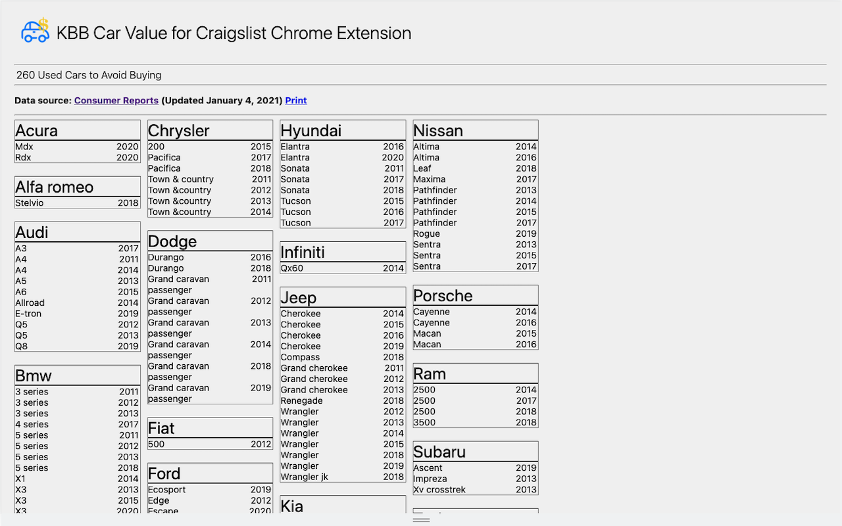This screenshot has width=842, height=526.
Task: Select the Ram 3500 2018 row
Action: click(476, 423)
